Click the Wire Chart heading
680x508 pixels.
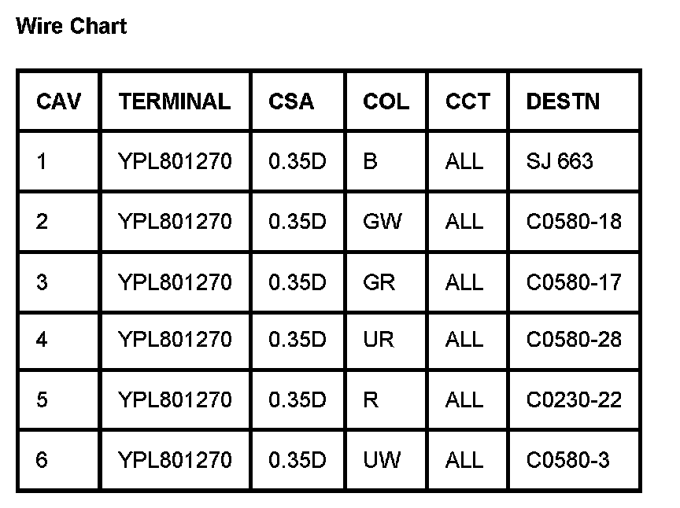click(71, 26)
